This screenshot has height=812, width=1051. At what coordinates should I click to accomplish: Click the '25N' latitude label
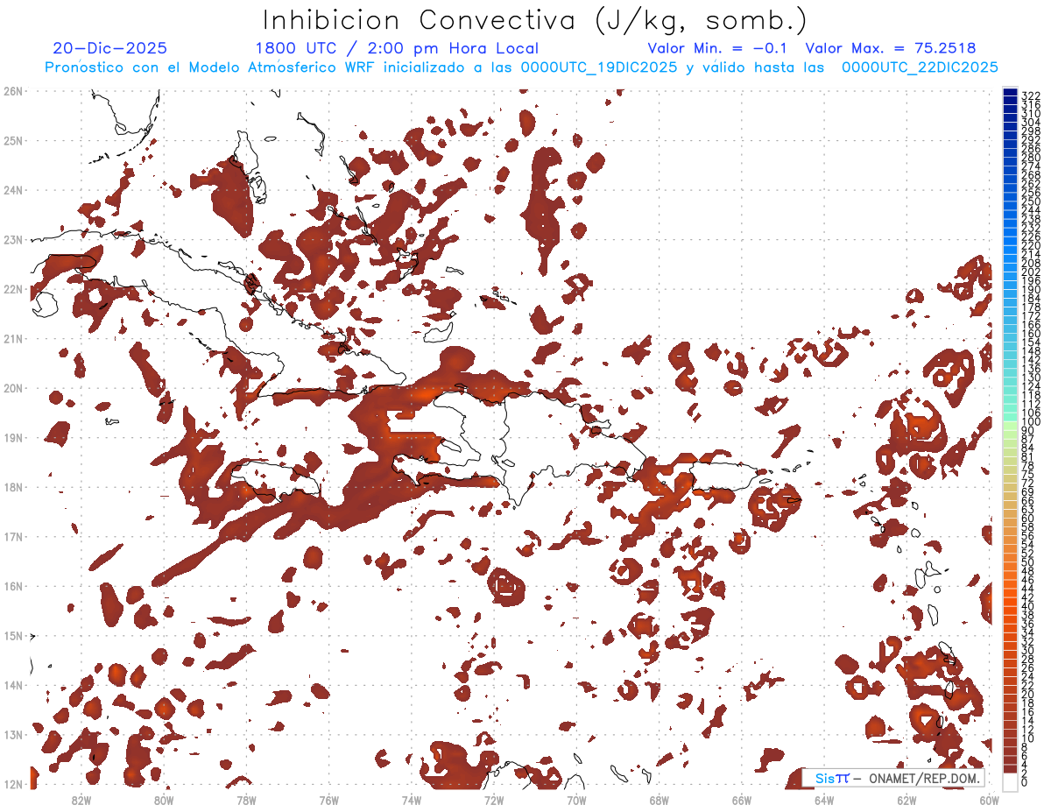tap(13, 140)
